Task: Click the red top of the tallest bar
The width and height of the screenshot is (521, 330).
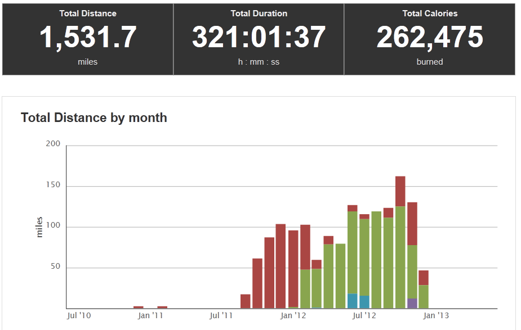Action: [x=400, y=191]
